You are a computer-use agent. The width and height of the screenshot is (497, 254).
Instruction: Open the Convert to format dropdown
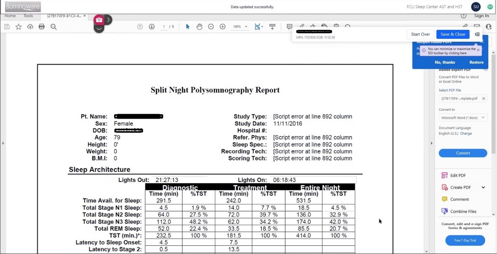tap(463, 118)
